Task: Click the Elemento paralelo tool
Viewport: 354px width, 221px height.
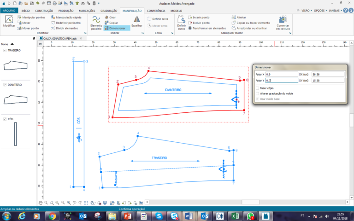Action: click(96, 23)
